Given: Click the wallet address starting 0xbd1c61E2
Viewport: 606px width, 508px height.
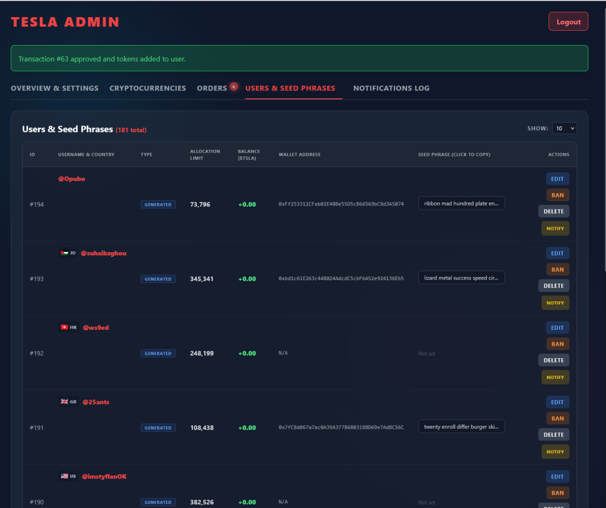Looking at the screenshot, I should click(x=341, y=278).
